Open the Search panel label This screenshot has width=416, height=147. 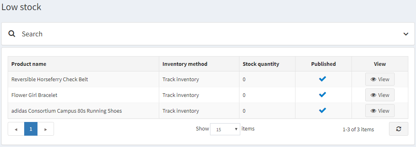click(32, 34)
